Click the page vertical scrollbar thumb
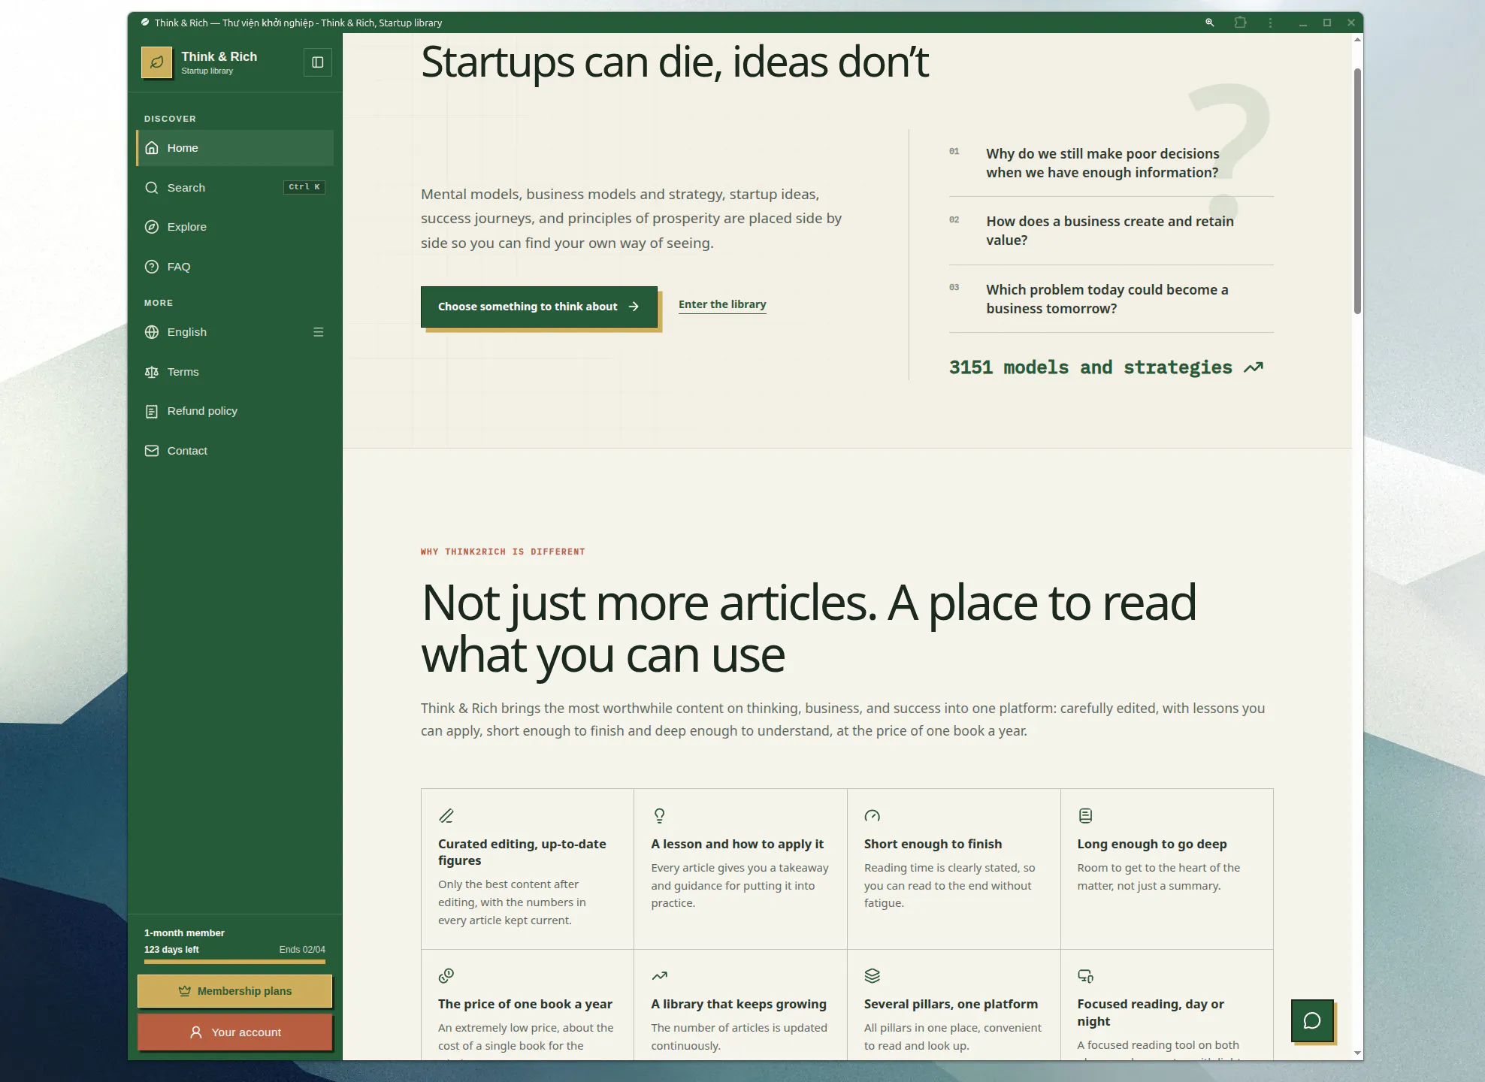Screen dimensions: 1485x1082 click(x=1357, y=191)
